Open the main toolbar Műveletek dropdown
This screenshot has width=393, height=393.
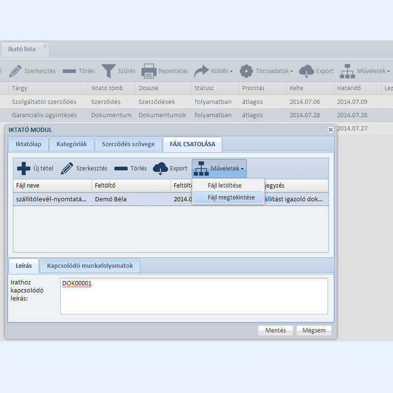coord(366,71)
